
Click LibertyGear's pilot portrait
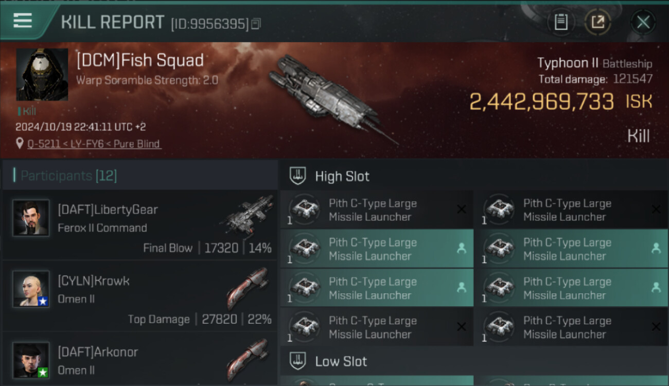click(x=31, y=218)
